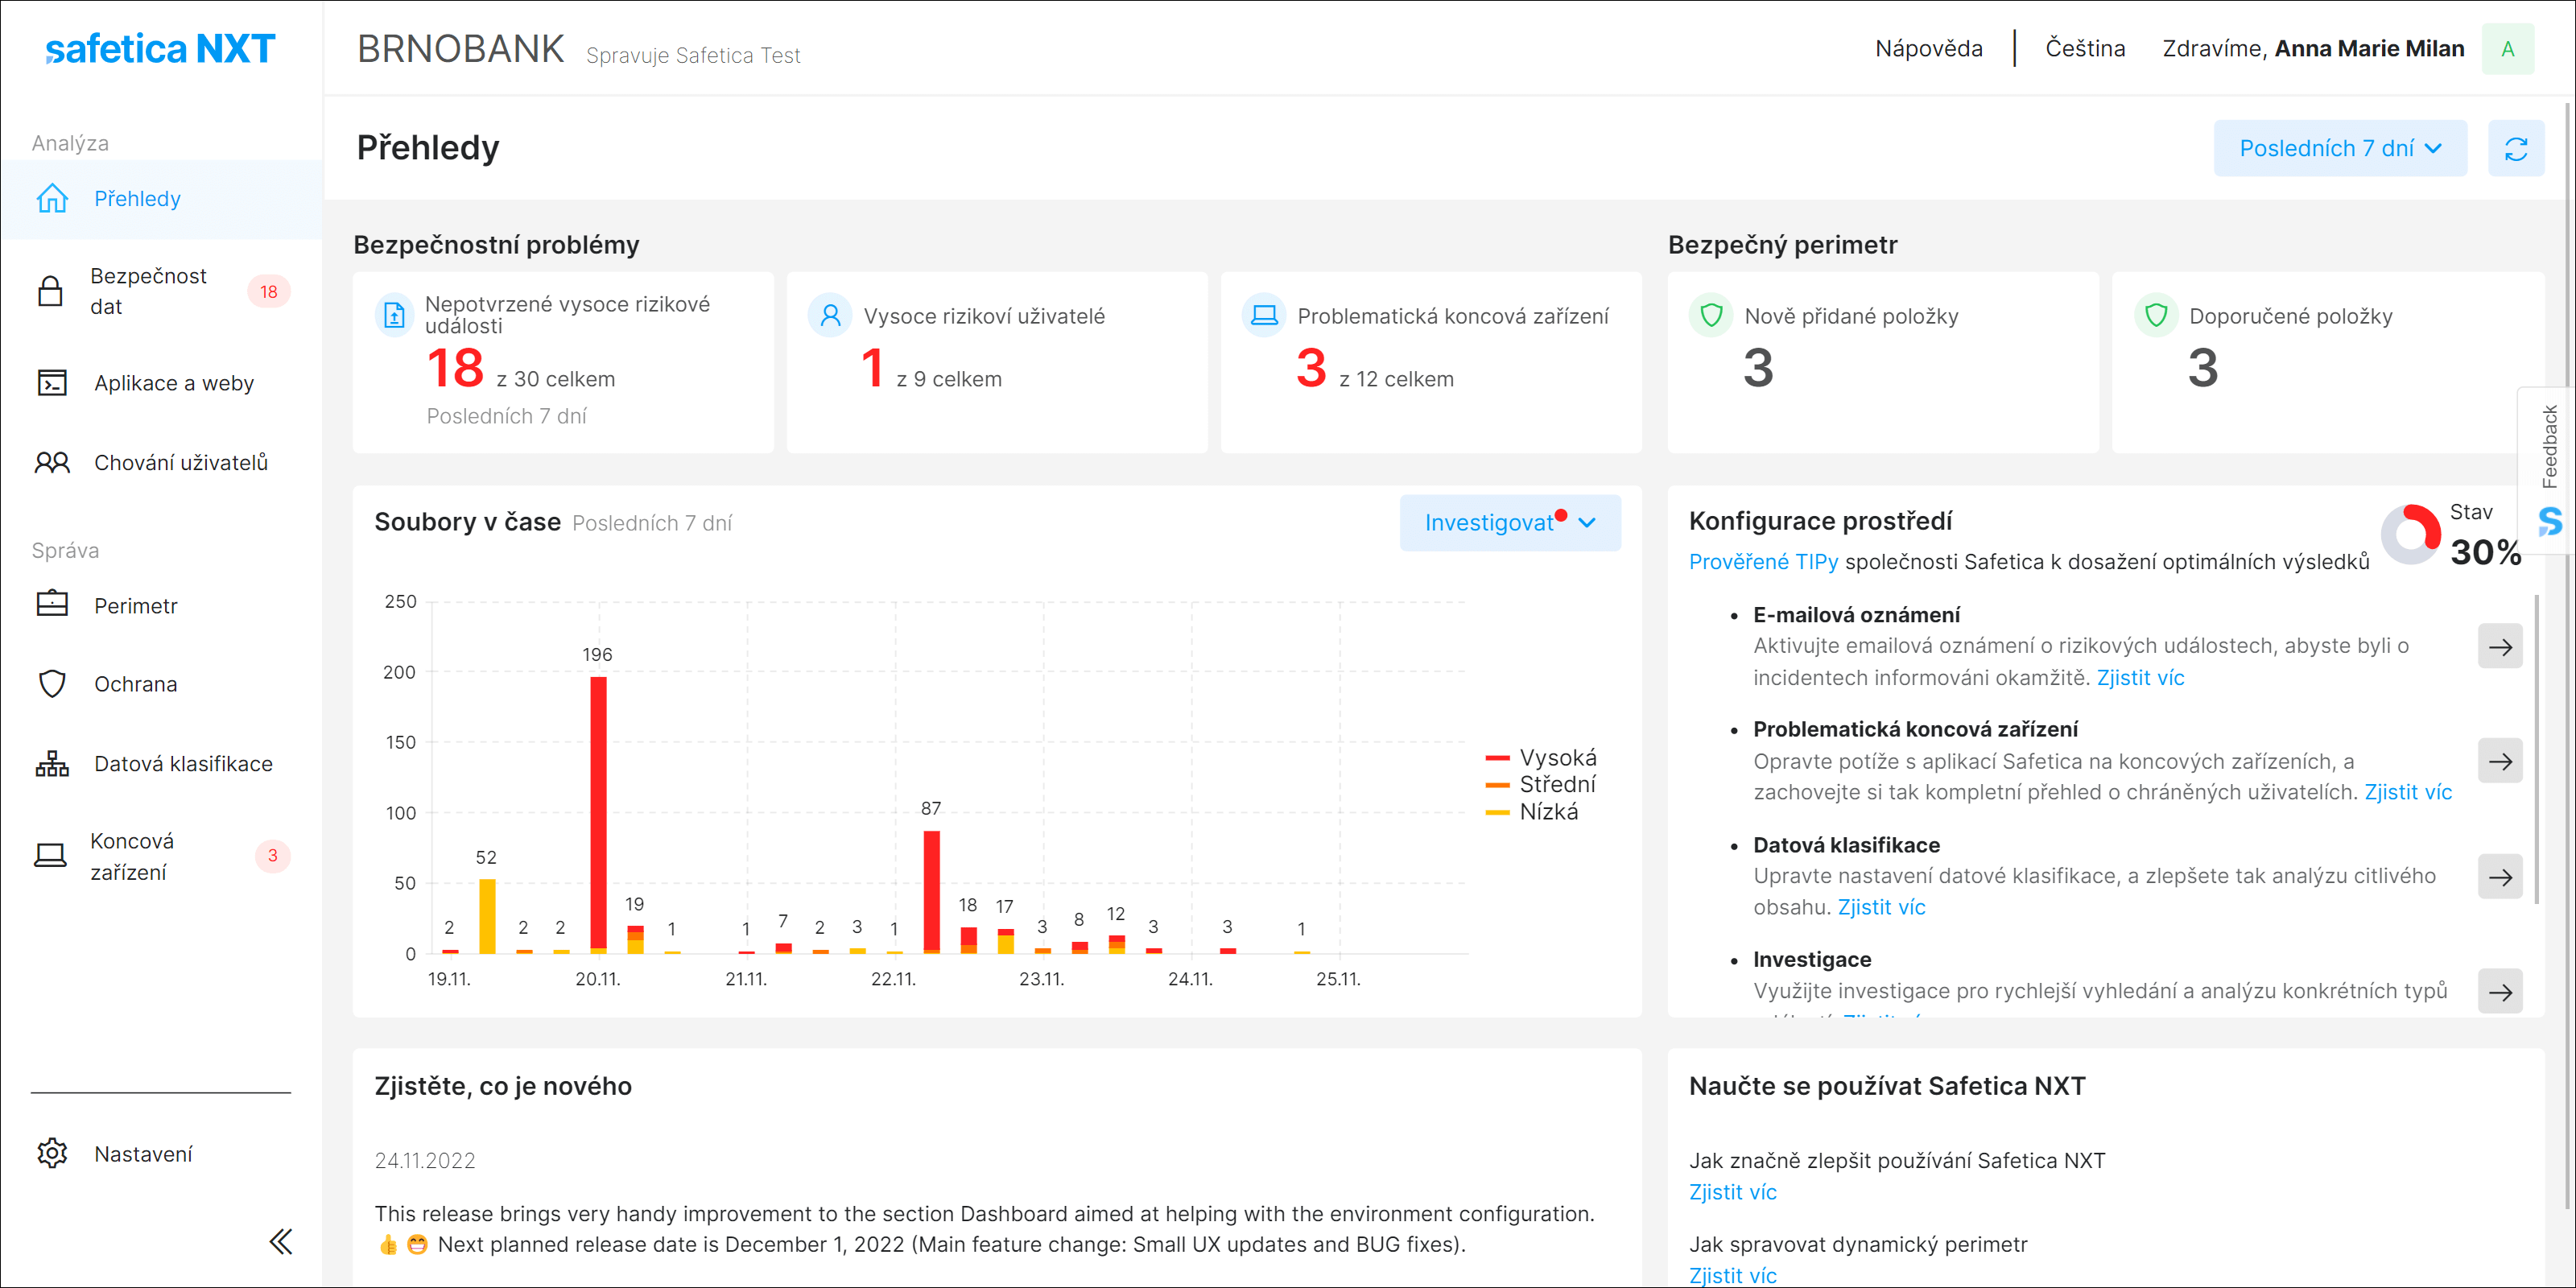Click Zjistit víc under Jak spravovat dynamický perimetr
The width and height of the screenshot is (2576, 1288).
pos(1732,1275)
